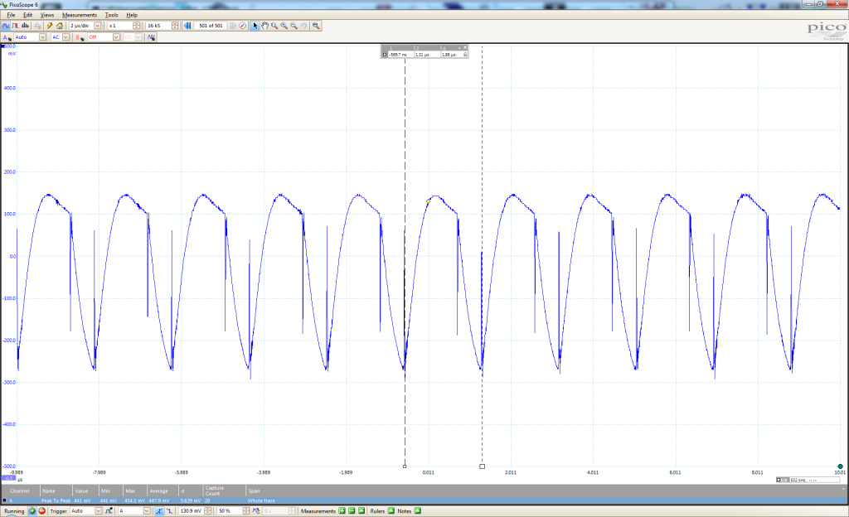Select the marquee zoom tool
The image size is (849, 517).
274,26
